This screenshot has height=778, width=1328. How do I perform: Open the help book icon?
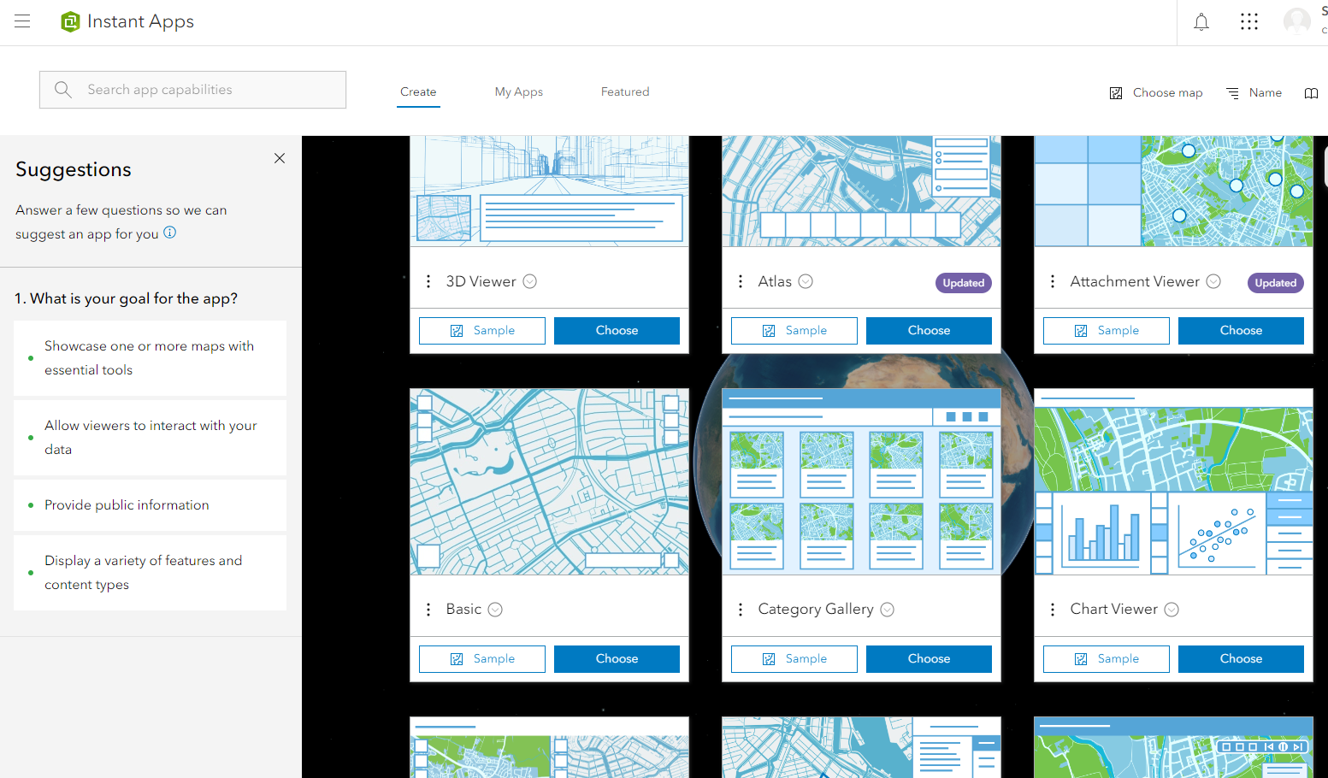1311,93
